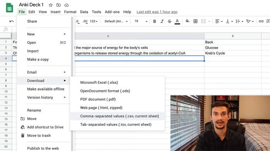This screenshot has width=270, height=151.
Task: Choose Share in the File menu
Action: click(44, 21)
